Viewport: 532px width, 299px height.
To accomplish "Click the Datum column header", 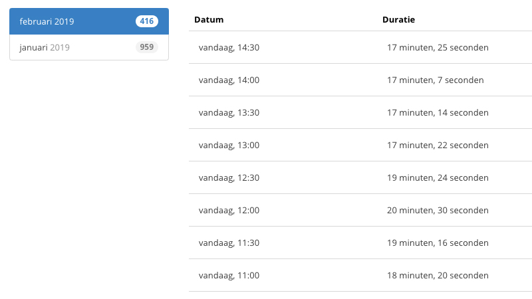I will pos(209,20).
